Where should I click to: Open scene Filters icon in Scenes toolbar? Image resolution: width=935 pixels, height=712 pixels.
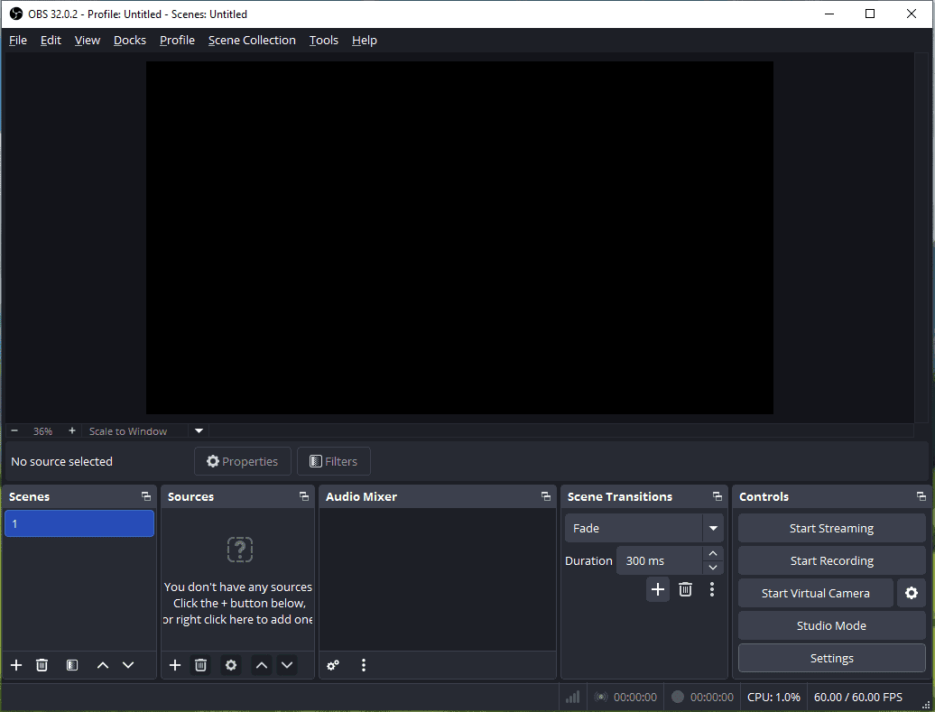pyautogui.click(x=71, y=665)
